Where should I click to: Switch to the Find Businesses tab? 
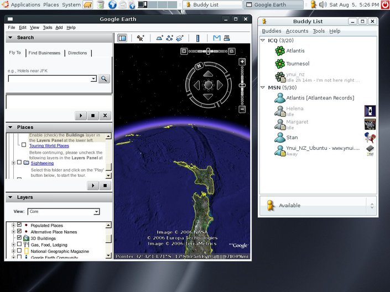click(44, 53)
